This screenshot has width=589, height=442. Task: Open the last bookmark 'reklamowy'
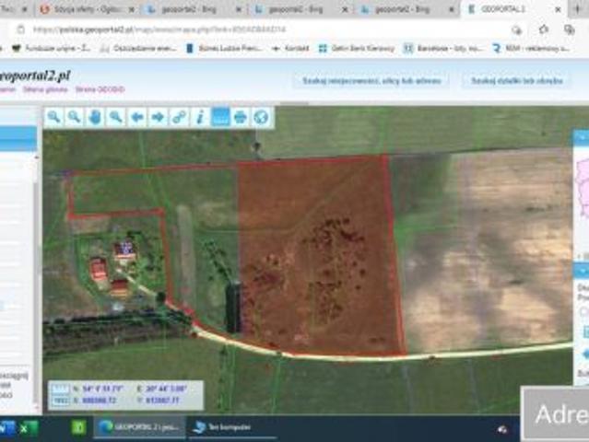pos(531,48)
